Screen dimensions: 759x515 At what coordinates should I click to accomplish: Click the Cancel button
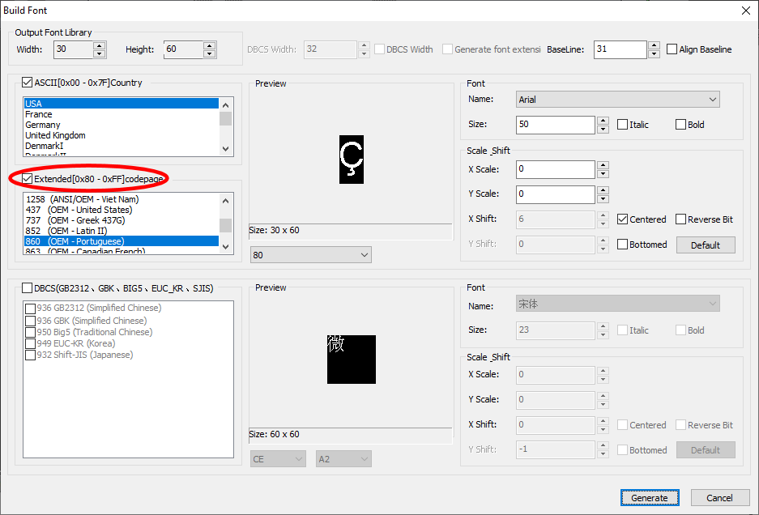718,498
